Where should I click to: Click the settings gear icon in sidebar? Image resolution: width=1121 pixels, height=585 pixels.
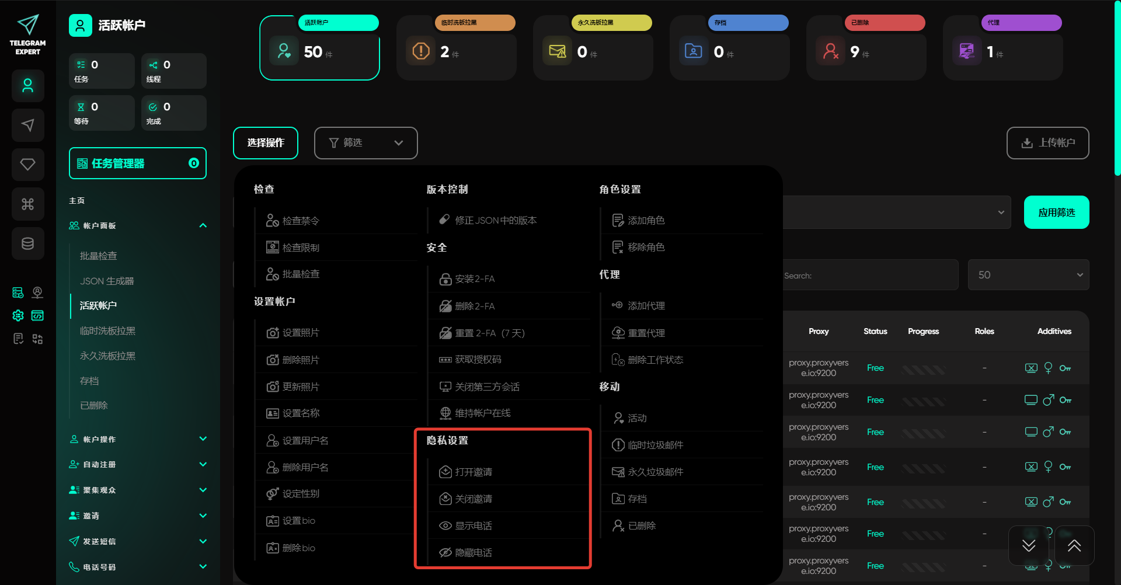(x=18, y=316)
